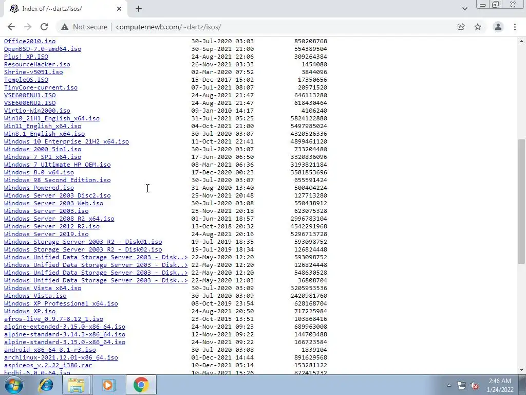Open the TinyCore-current.iso link
Image resolution: width=526 pixels, height=395 pixels.
coord(41,87)
